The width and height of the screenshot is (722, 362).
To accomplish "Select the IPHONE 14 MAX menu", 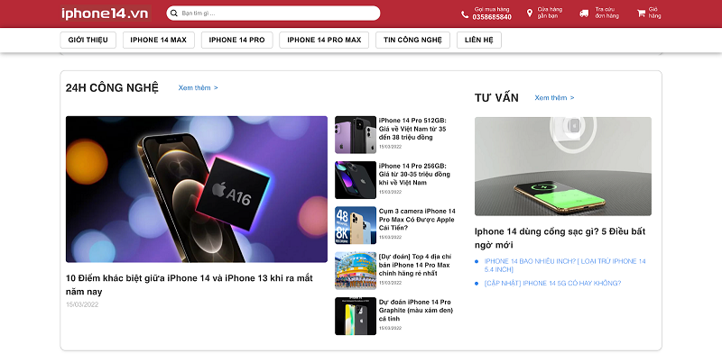I will (158, 40).
